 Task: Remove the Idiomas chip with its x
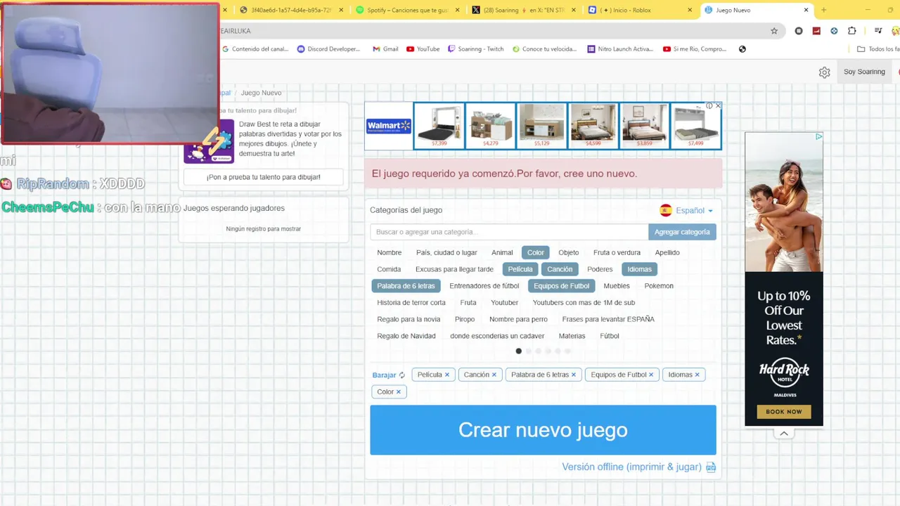(x=697, y=375)
